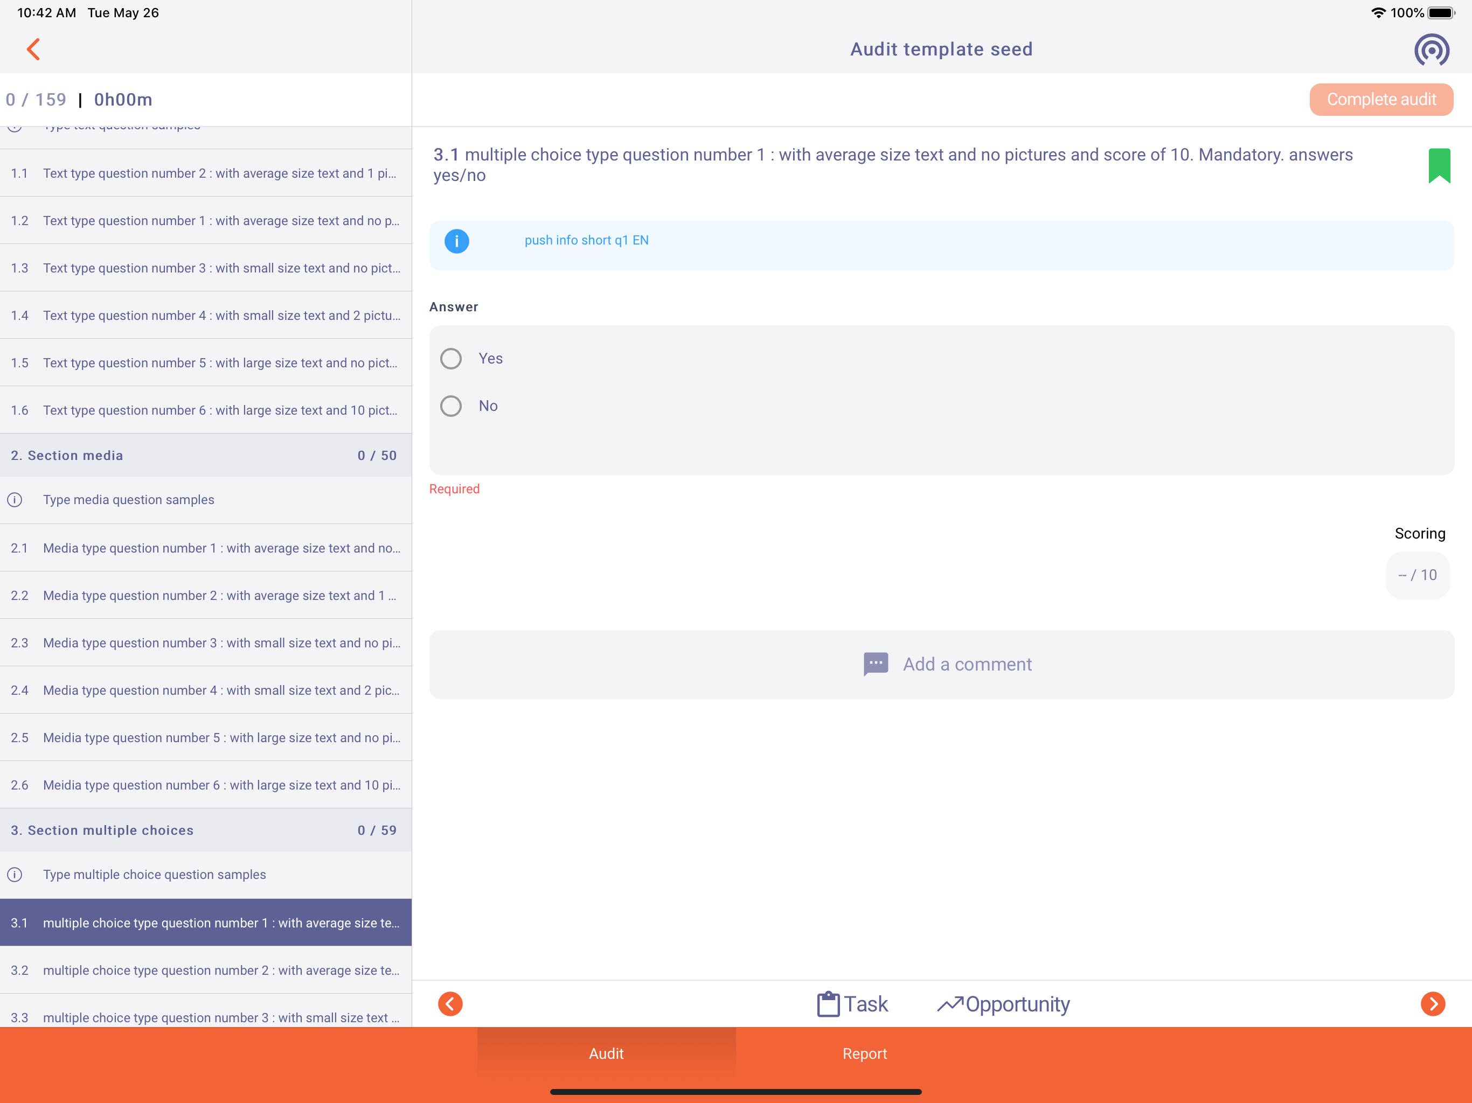Image resolution: width=1472 pixels, height=1103 pixels.
Task: Tap the 0h00m elapsed time
Action: coord(123,100)
